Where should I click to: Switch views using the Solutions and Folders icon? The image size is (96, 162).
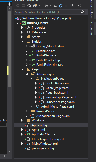pyautogui.click(x=35, y=6)
